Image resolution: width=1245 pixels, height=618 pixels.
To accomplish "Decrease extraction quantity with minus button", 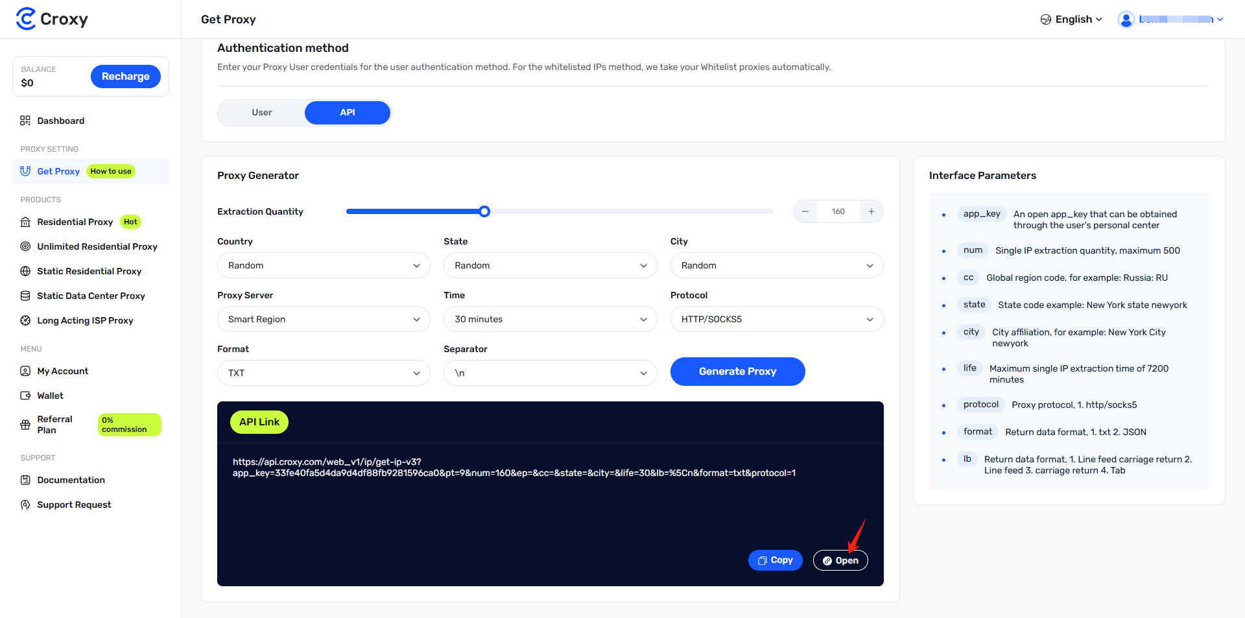I will click(x=805, y=211).
